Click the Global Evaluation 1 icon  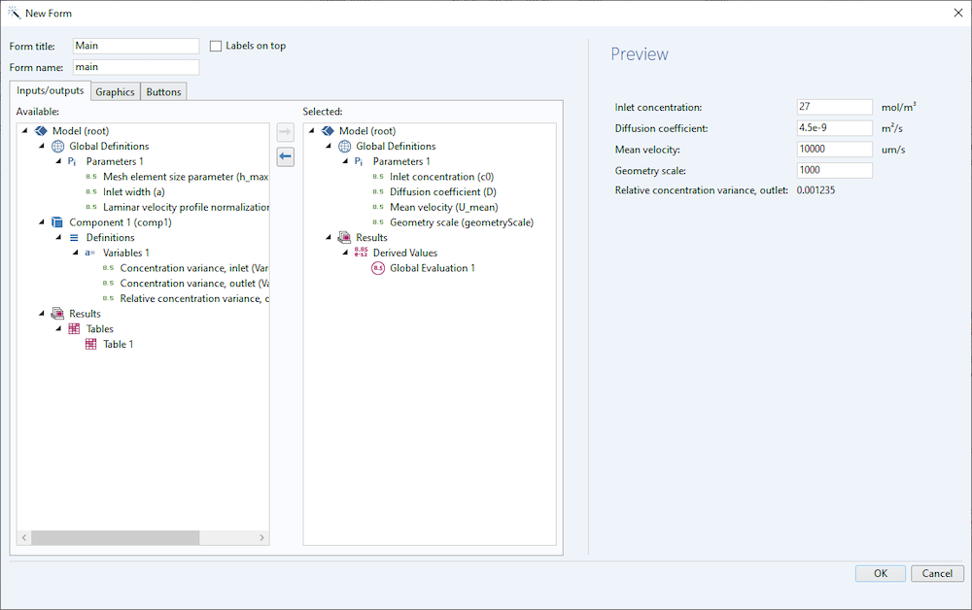point(378,268)
